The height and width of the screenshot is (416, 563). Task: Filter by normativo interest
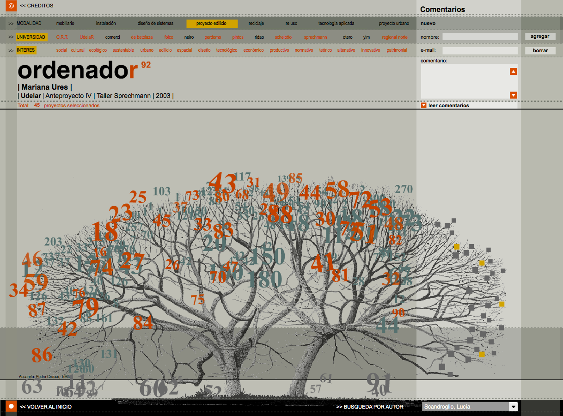(304, 50)
